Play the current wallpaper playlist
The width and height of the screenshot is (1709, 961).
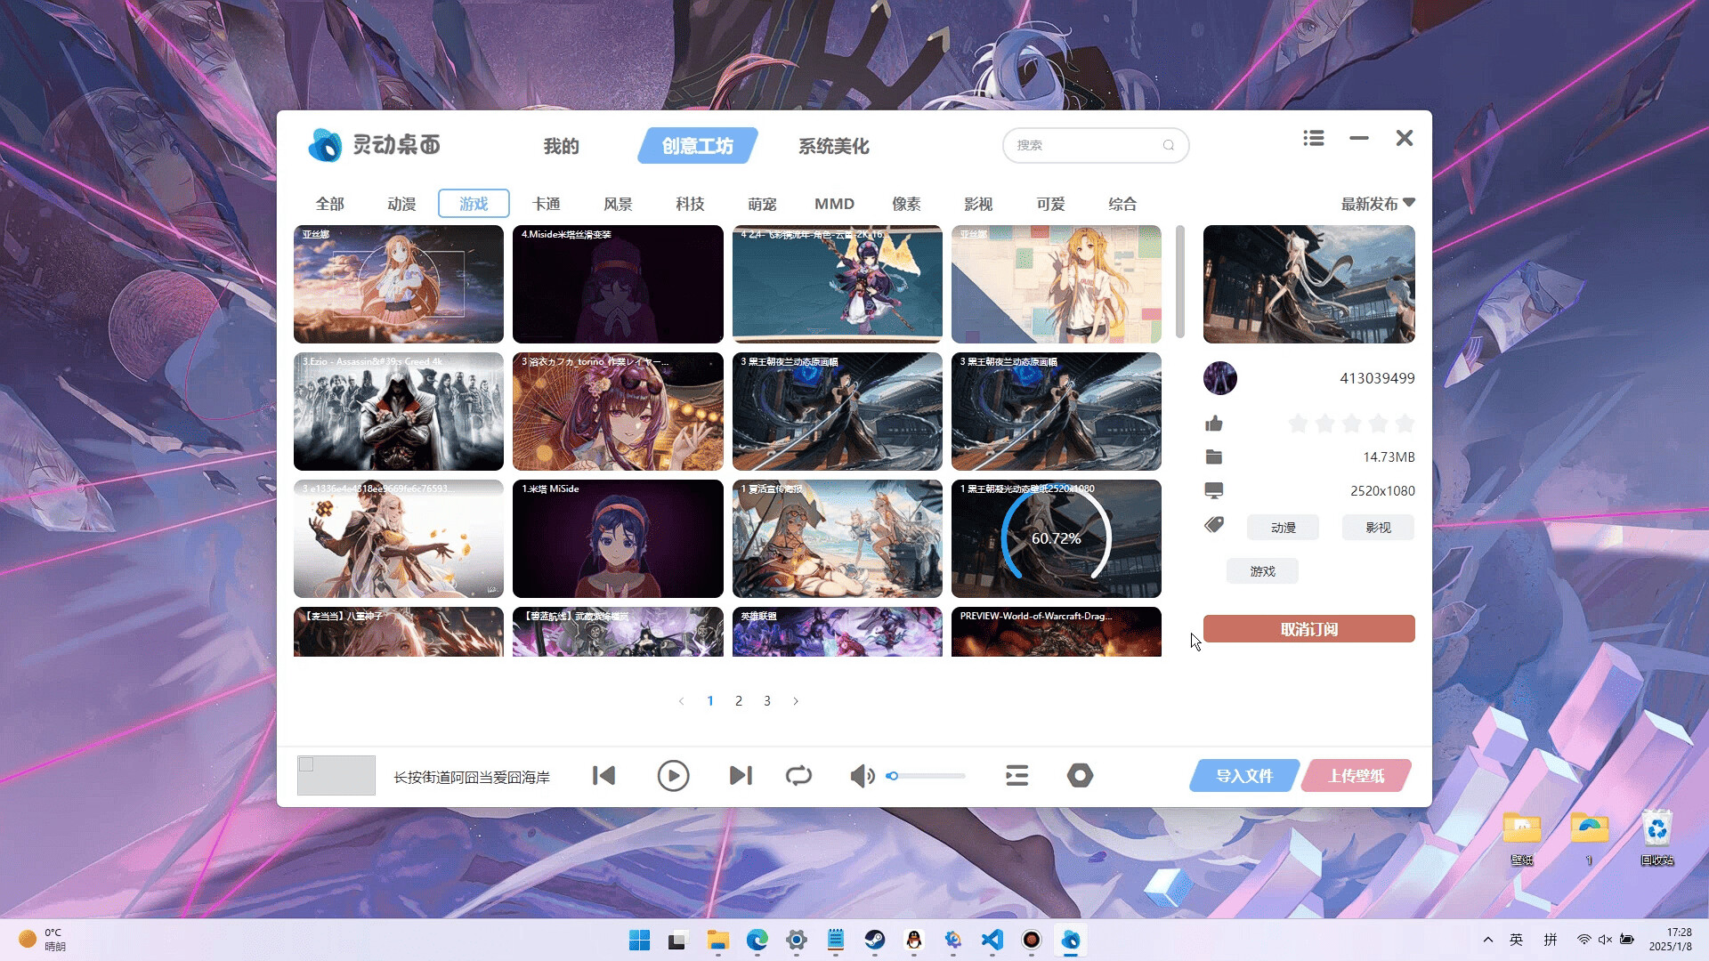(673, 776)
